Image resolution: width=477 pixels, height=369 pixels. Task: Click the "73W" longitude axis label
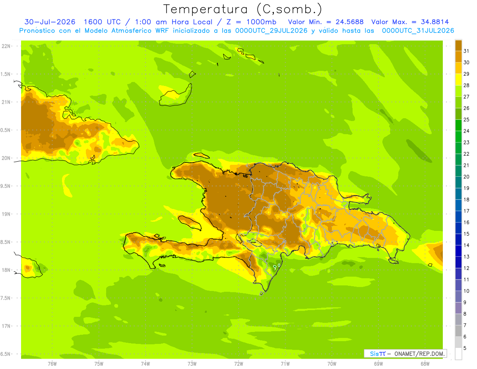click(192, 363)
